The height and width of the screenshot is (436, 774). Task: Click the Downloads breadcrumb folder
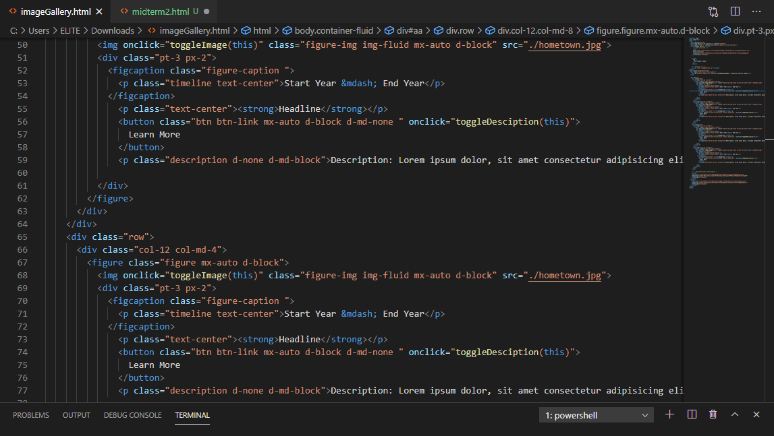(x=113, y=30)
